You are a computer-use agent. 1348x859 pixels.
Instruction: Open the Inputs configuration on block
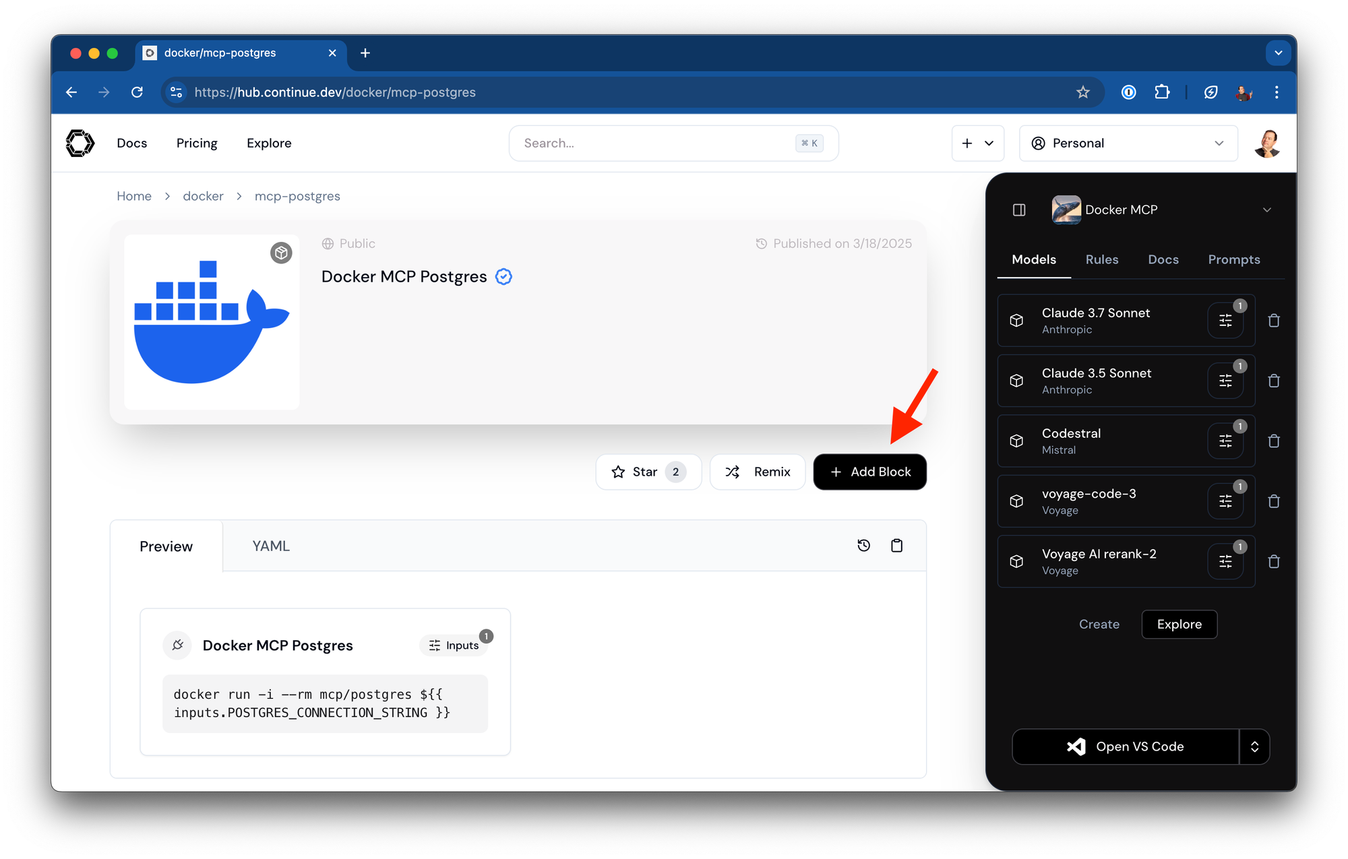(x=454, y=645)
